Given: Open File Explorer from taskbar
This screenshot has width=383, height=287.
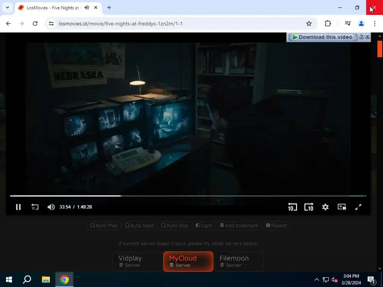Looking at the screenshot, I should [46, 280].
